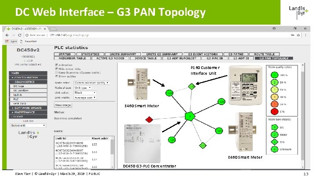Disable the Animation checkbox
317x178 pixels.
pos(56,65)
